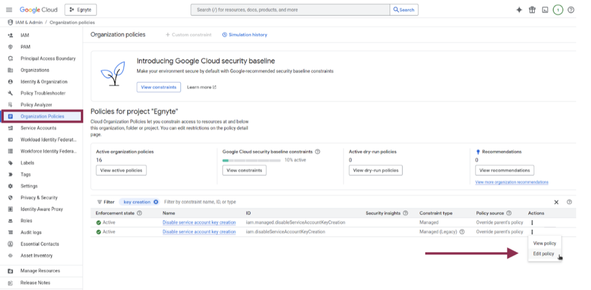Click the Filter icon label

pyautogui.click(x=105, y=202)
